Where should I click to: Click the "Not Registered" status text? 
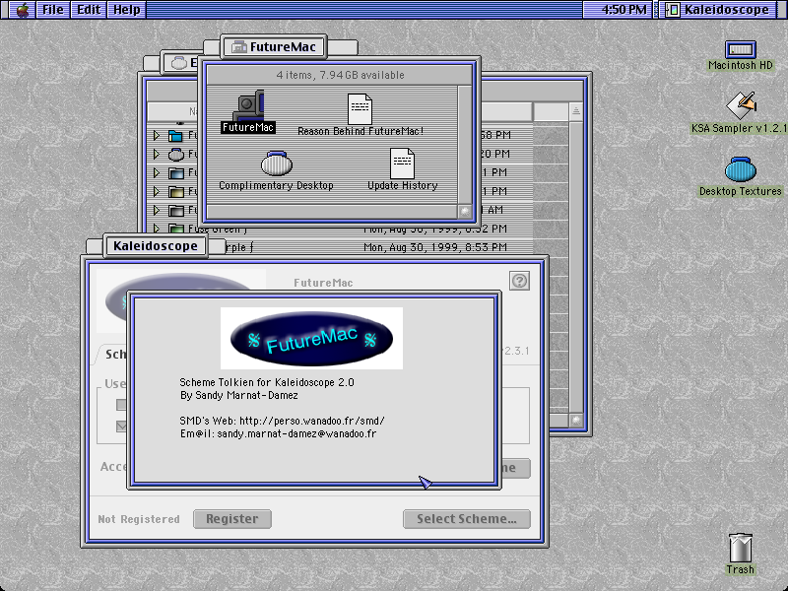coord(139,519)
